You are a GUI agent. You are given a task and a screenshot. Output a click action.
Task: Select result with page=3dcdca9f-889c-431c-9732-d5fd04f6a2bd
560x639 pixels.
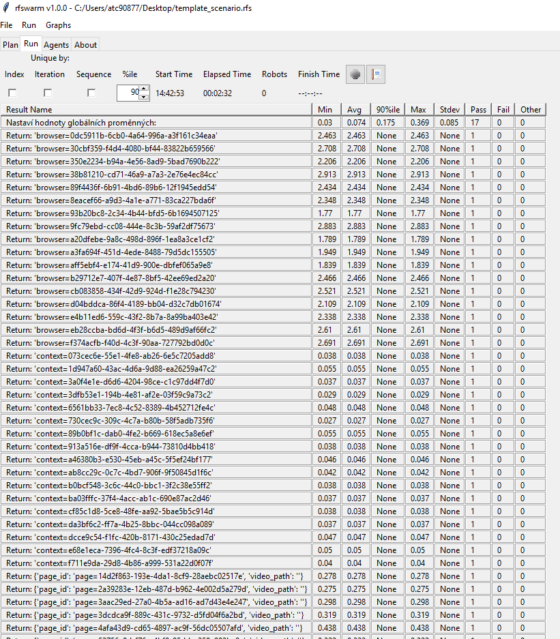pos(156,615)
